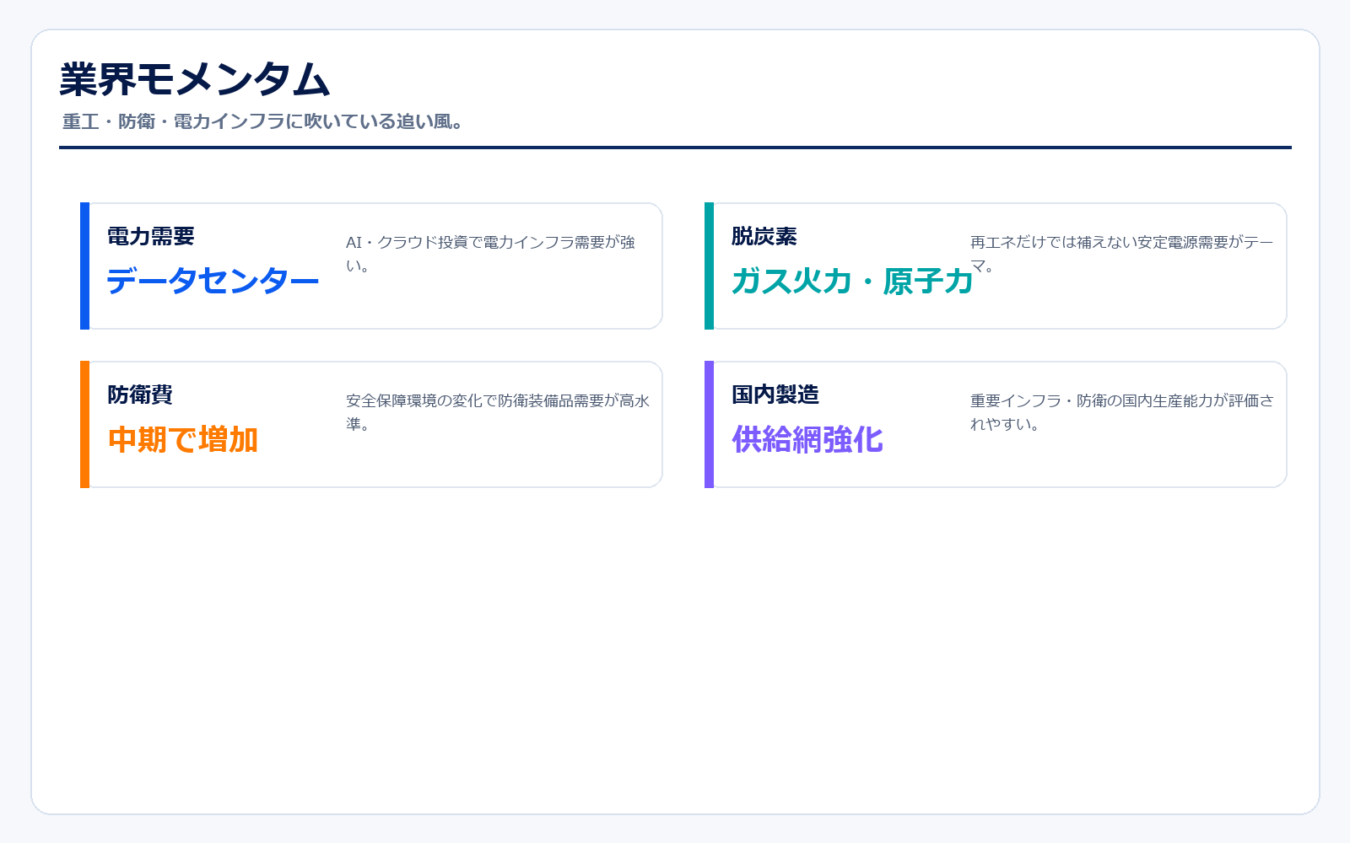
Task: Select the 防衛費 card label
Action: click(140, 395)
